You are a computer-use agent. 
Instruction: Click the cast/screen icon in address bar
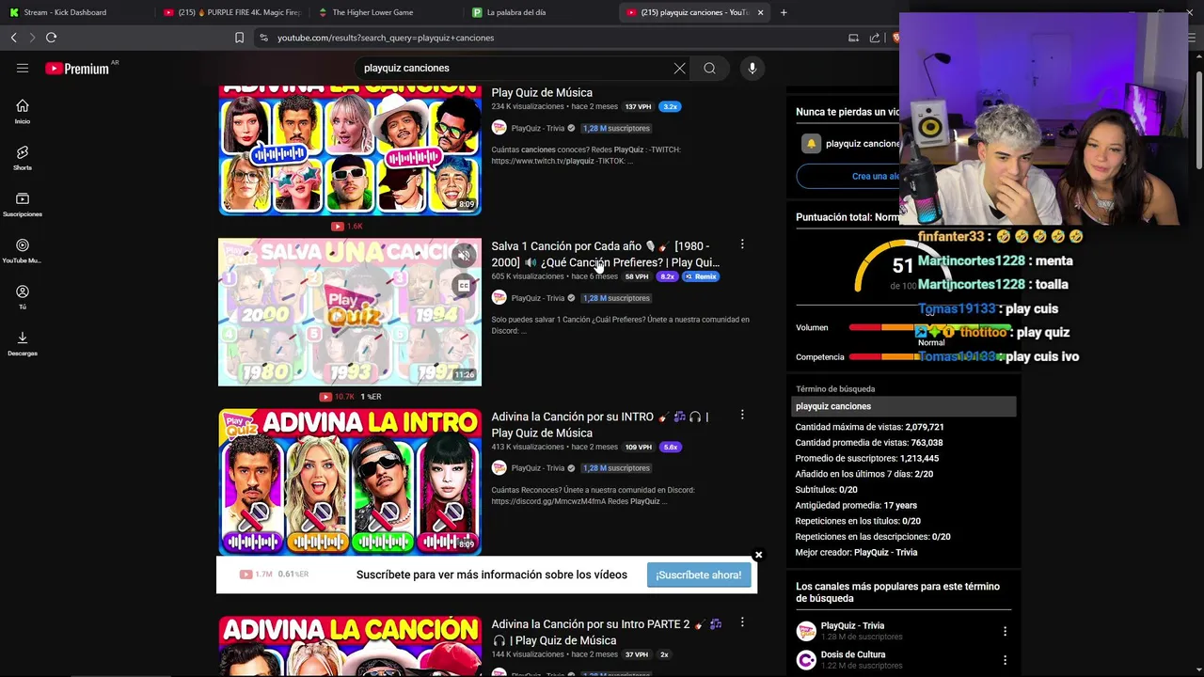pyautogui.click(x=853, y=38)
